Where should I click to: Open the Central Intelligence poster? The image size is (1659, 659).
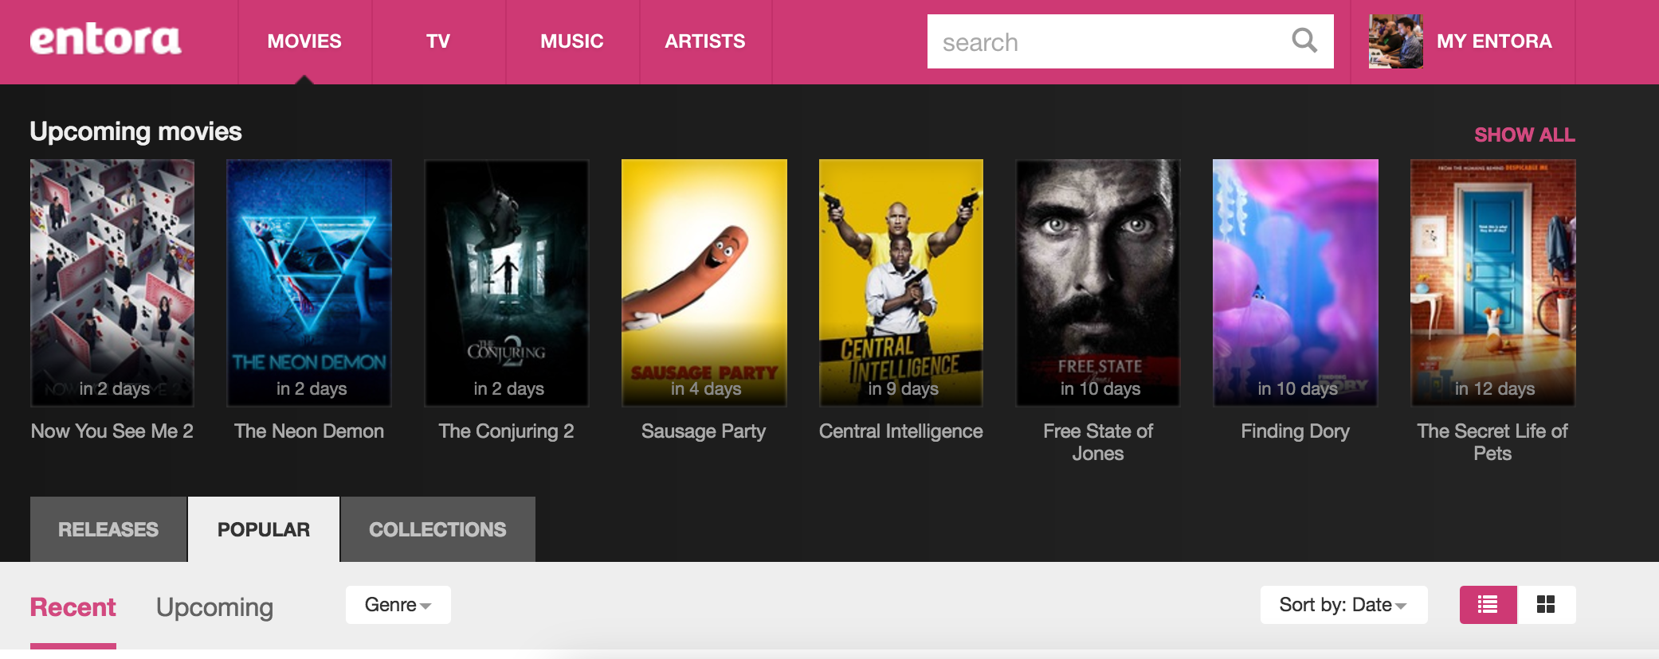[x=901, y=283]
